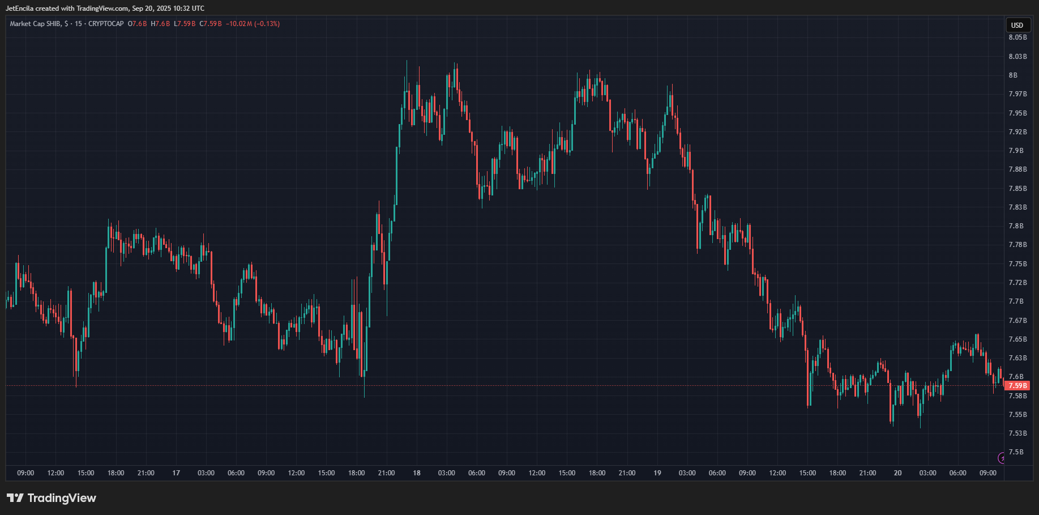Click the -10.02M (-0.13%) change value
Image resolution: width=1039 pixels, height=515 pixels.
(253, 24)
